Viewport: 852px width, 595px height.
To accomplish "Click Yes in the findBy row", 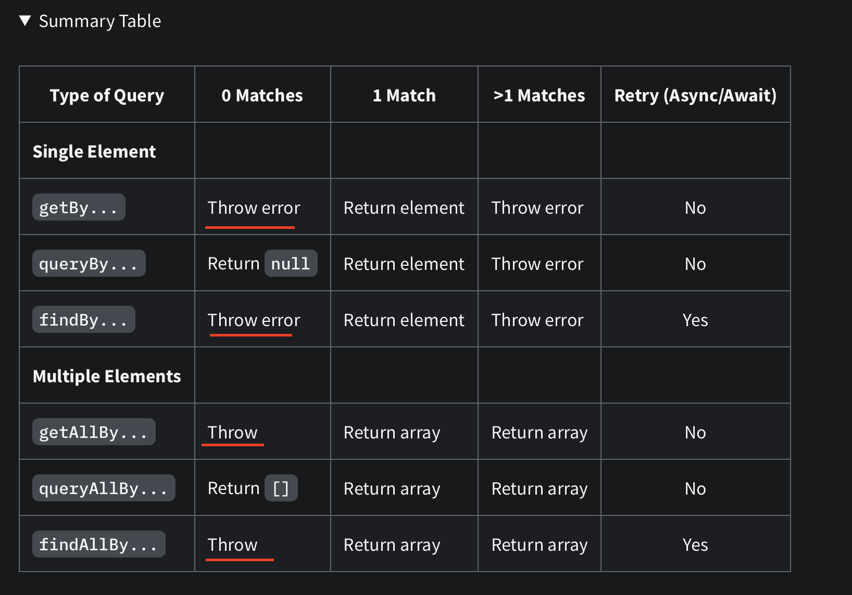I will tap(695, 320).
